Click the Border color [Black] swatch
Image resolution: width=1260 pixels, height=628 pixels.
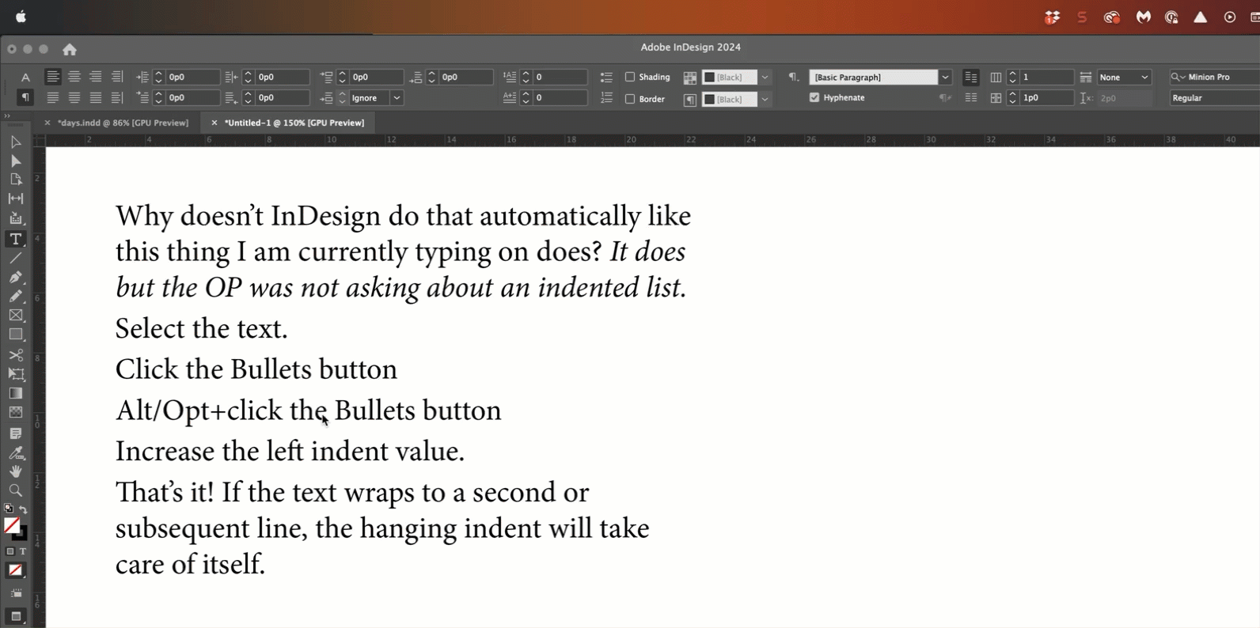coord(730,100)
